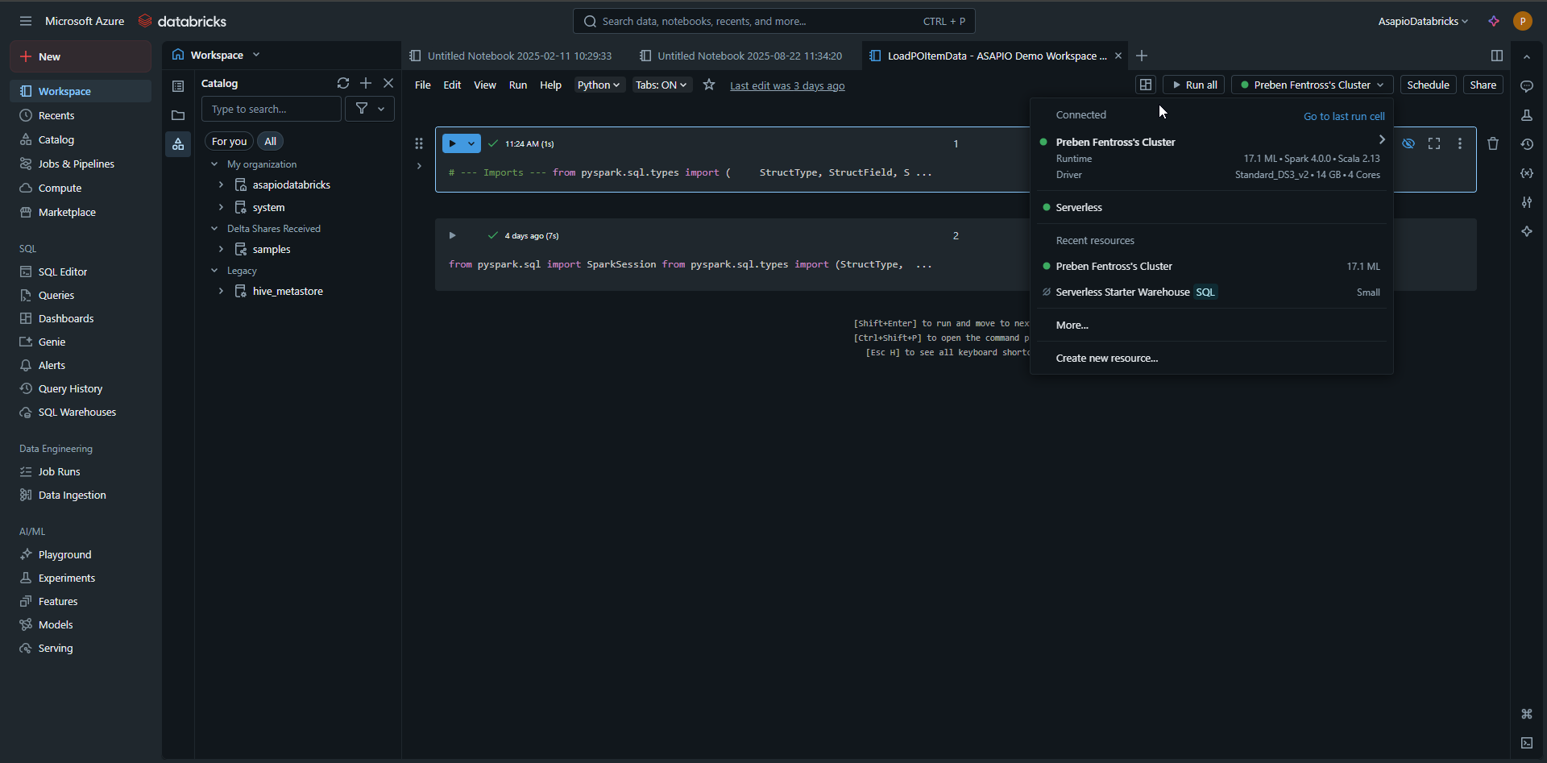Expand the hive_metastore catalog
This screenshot has width=1547, height=763.
pos(221,291)
